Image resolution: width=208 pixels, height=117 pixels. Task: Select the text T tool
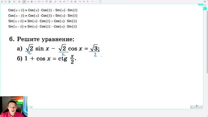click(x=46, y=2)
